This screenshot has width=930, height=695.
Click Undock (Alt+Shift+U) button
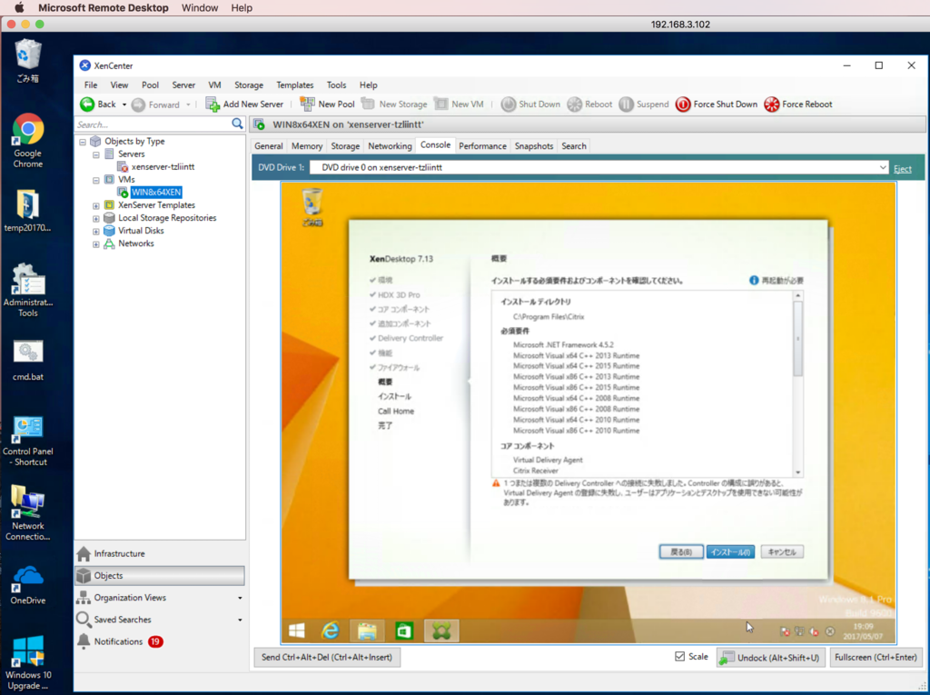point(770,657)
